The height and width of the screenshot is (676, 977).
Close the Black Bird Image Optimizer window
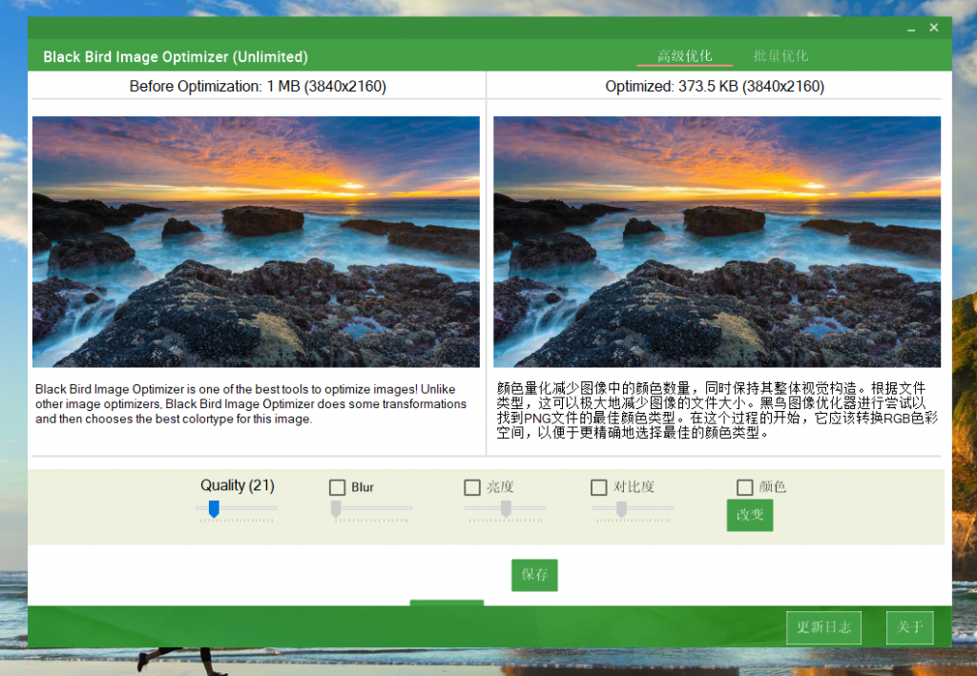(x=933, y=27)
